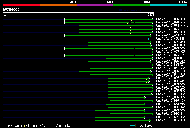Open the UniRef100_A5AR08 hit label
Screen dimensions: 190x128
pyautogui.click(x=170, y=32)
